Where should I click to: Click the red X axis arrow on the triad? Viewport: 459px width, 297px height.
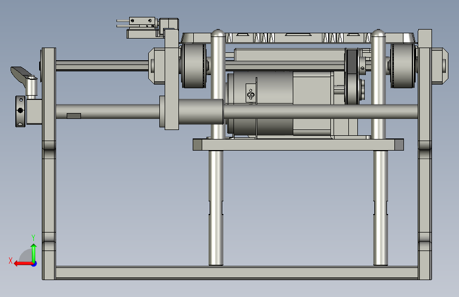pyautogui.click(x=23, y=264)
